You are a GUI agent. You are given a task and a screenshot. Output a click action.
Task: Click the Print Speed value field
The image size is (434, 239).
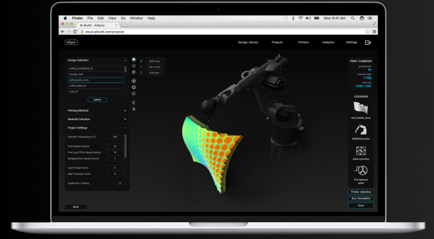click(115, 146)
